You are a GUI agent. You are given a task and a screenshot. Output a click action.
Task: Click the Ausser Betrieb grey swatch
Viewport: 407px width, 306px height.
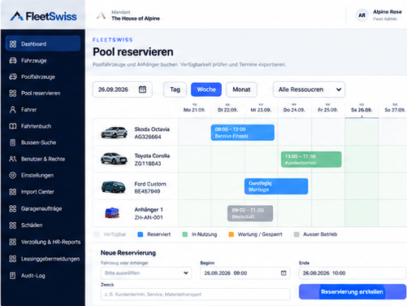(x=297, y=234)
